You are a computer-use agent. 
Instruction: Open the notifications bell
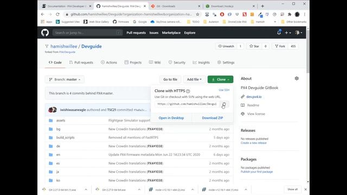point(279,32)
